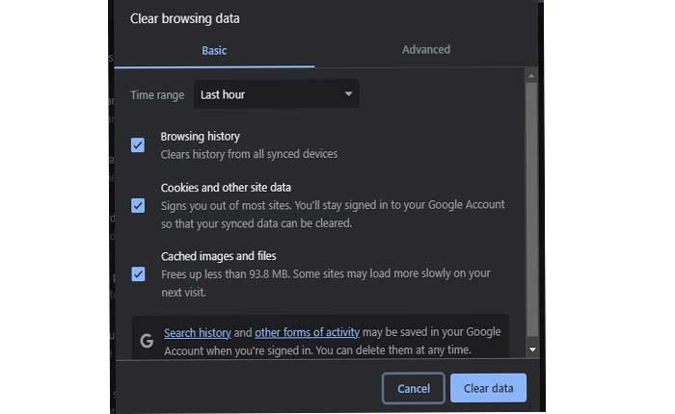
Task: Open the Advanced tab
Action: pyautogui.click(x=425, y=50)
